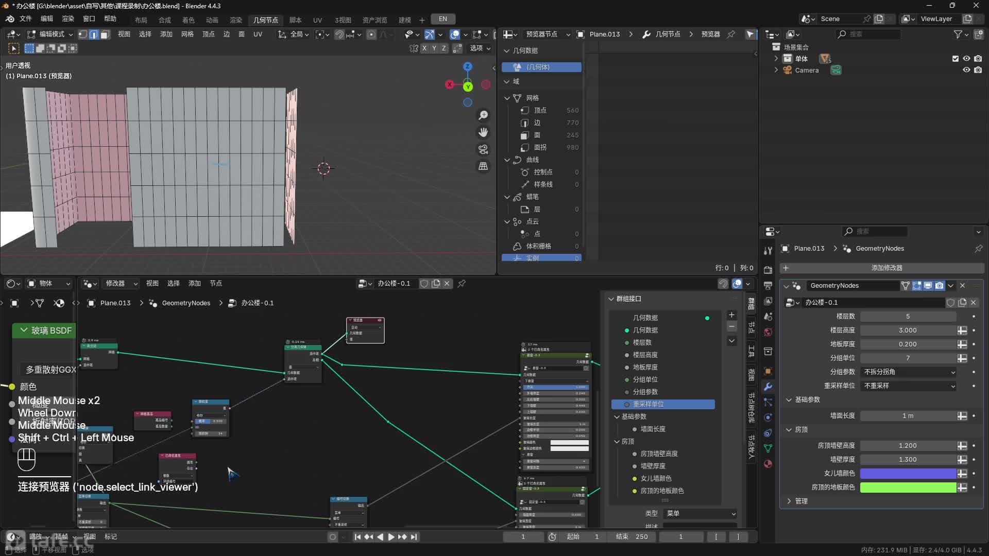Open the View Layer properties tab

pyautogui.click(x=768, y=301)
